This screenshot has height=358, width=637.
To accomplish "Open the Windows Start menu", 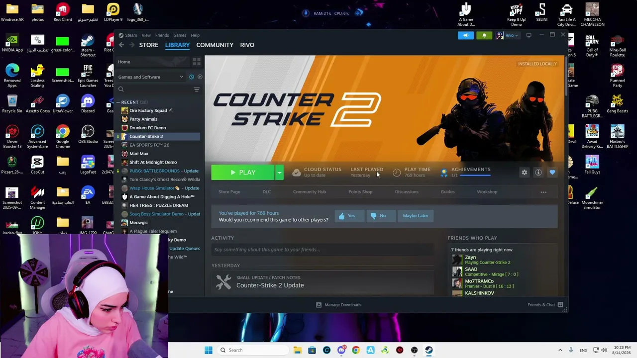I will (209, 350).
